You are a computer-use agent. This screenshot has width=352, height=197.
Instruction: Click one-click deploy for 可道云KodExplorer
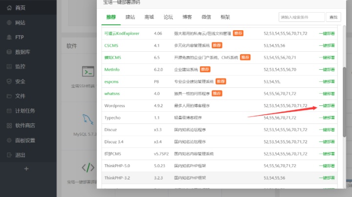[x=327, y=33]
